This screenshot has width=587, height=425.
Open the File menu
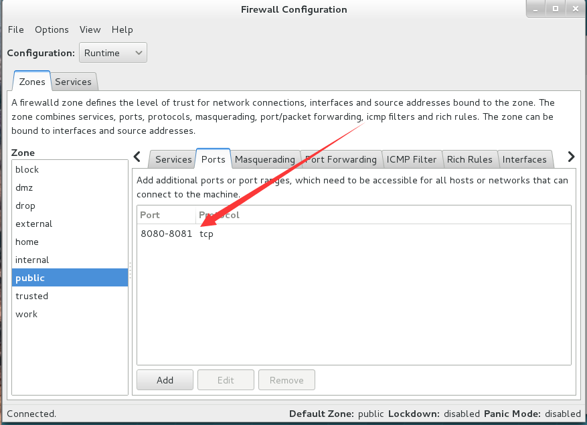(x=15, y=29)
